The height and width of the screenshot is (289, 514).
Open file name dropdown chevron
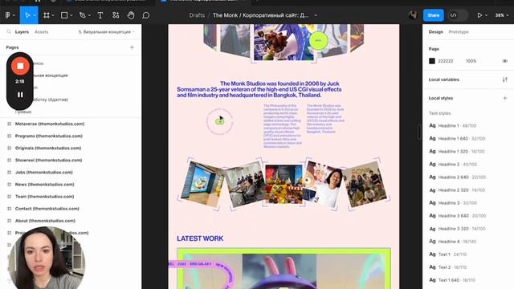[316, 15]
